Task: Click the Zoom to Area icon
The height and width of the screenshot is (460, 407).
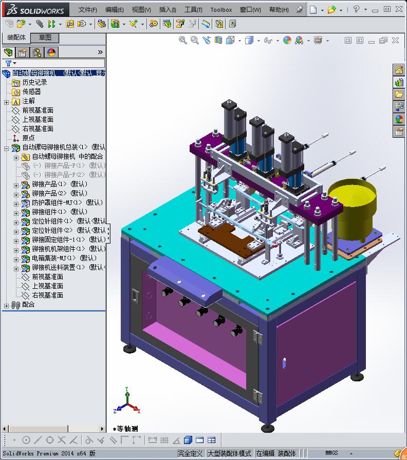Action: [195, 40]
